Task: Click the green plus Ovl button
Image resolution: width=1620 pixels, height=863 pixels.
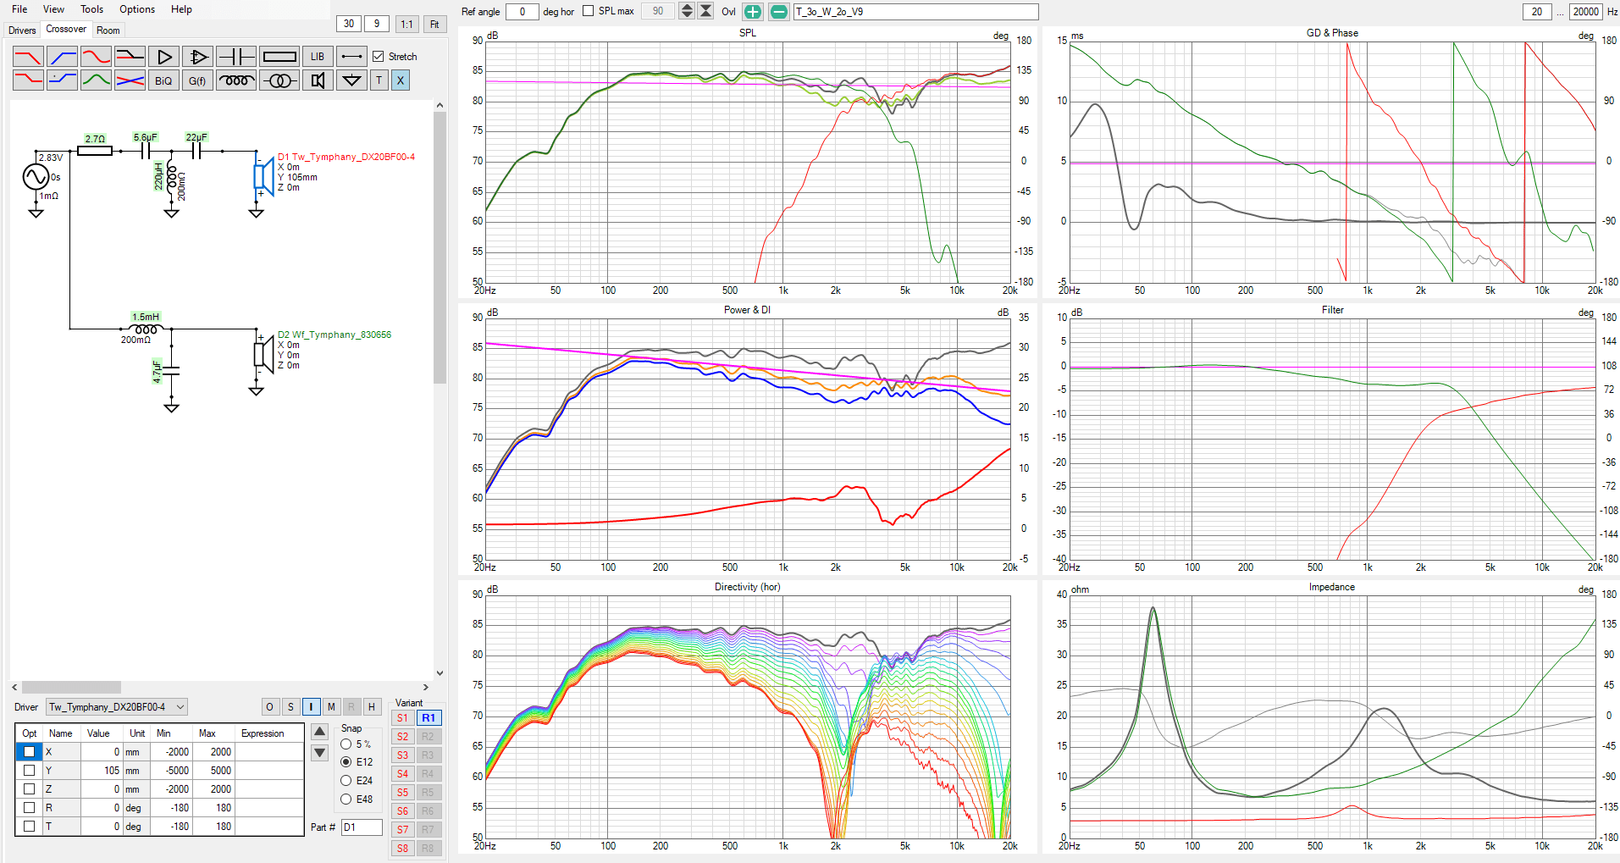Action: pos(752,12)
